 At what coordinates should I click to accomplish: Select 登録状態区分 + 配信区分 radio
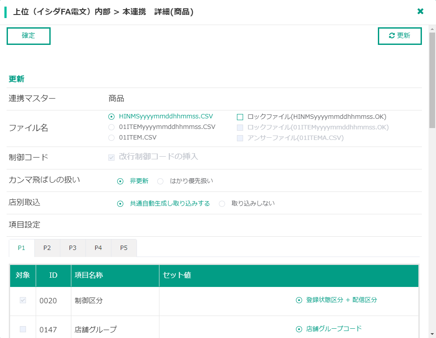(299, 300)
